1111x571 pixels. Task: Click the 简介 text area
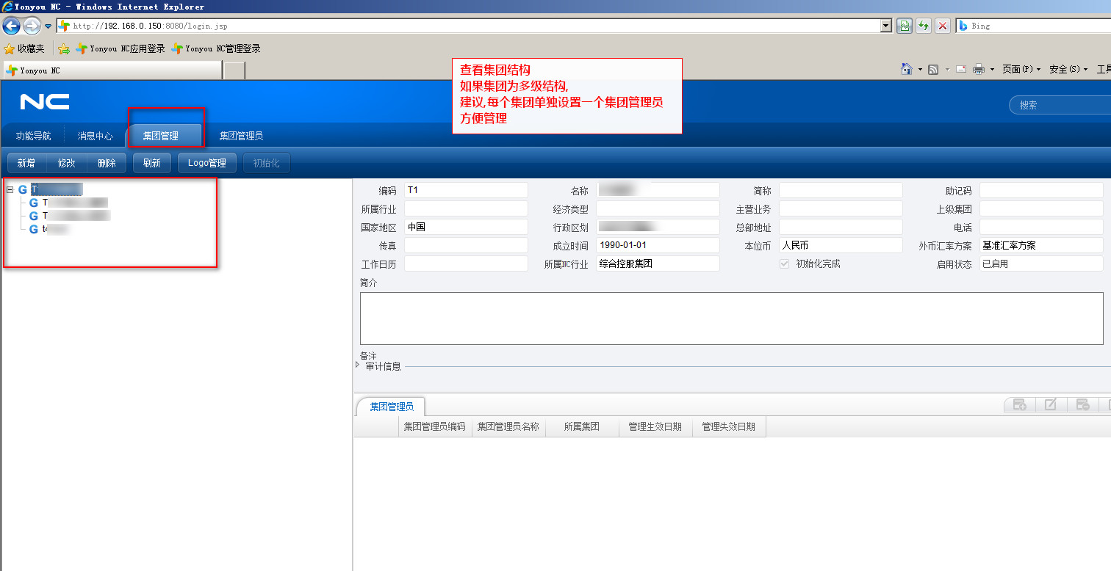point(731,319)
